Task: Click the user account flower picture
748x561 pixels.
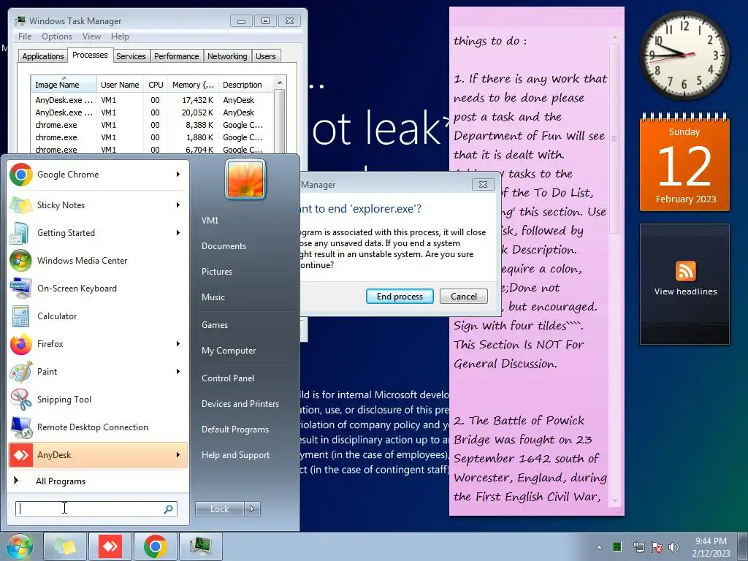Action: 245,180
